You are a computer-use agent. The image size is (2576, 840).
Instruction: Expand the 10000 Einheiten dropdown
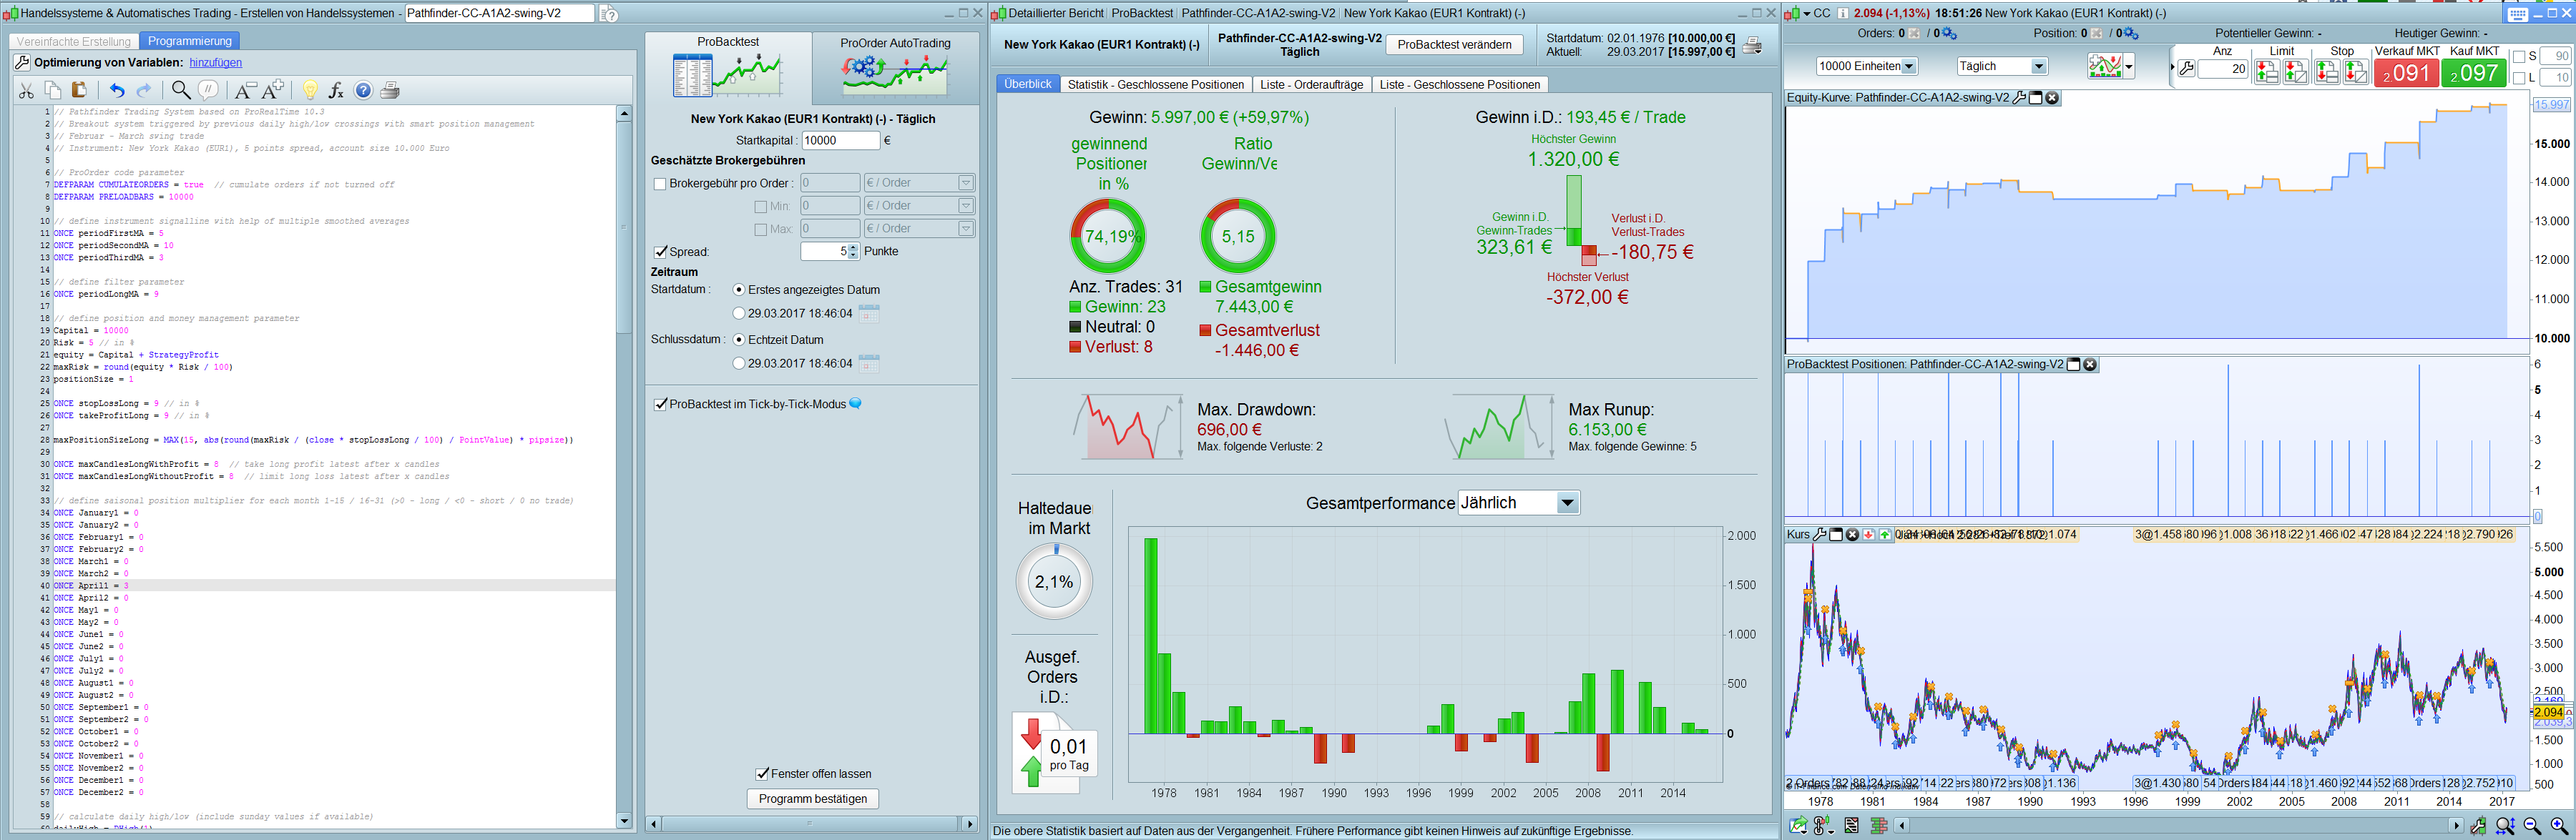click(1909, 67)
